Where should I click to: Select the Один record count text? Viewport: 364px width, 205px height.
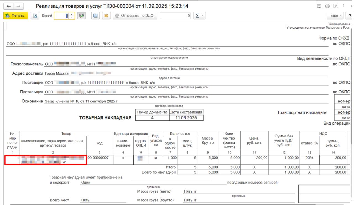tap(85, 183)
